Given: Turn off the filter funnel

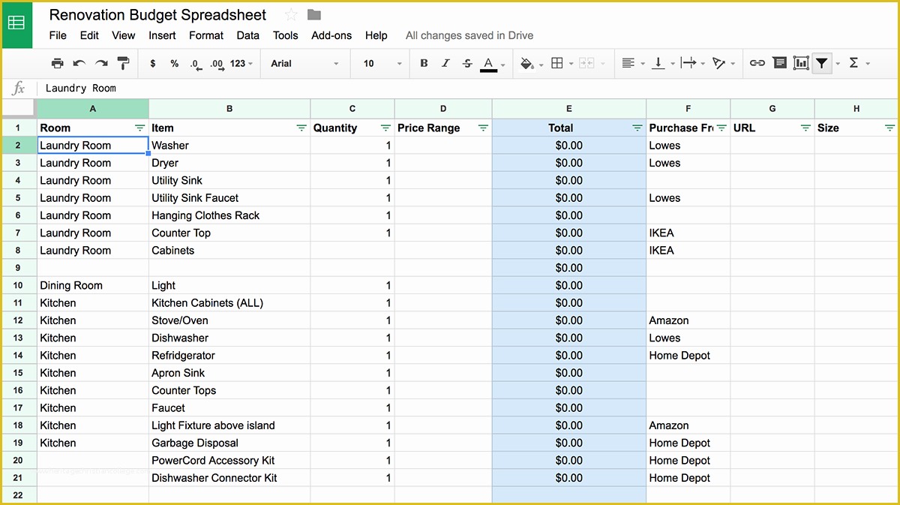Looking at the screenshot, I should (x=822, y=64).
